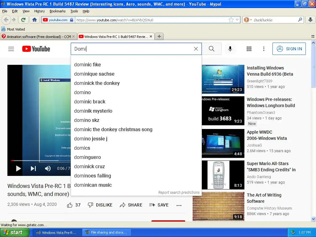Open the YouTube hamburger guide menu
The height and width of the screenshot is (237, 316).
11,49
